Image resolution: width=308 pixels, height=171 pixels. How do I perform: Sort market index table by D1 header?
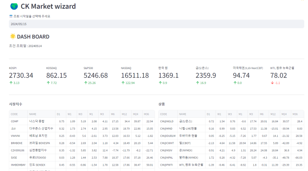coord(61,114)
